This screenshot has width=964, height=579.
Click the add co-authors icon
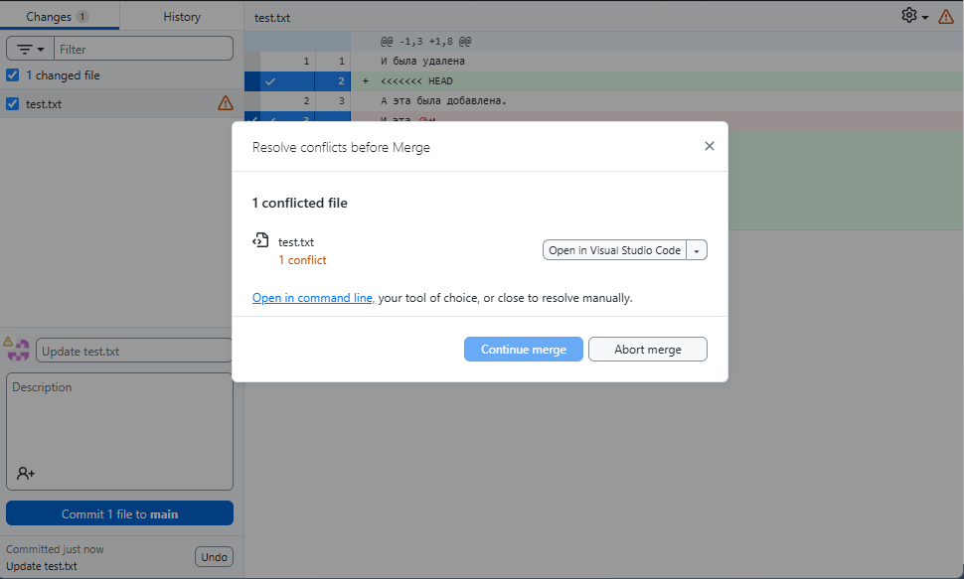point(26,474)
